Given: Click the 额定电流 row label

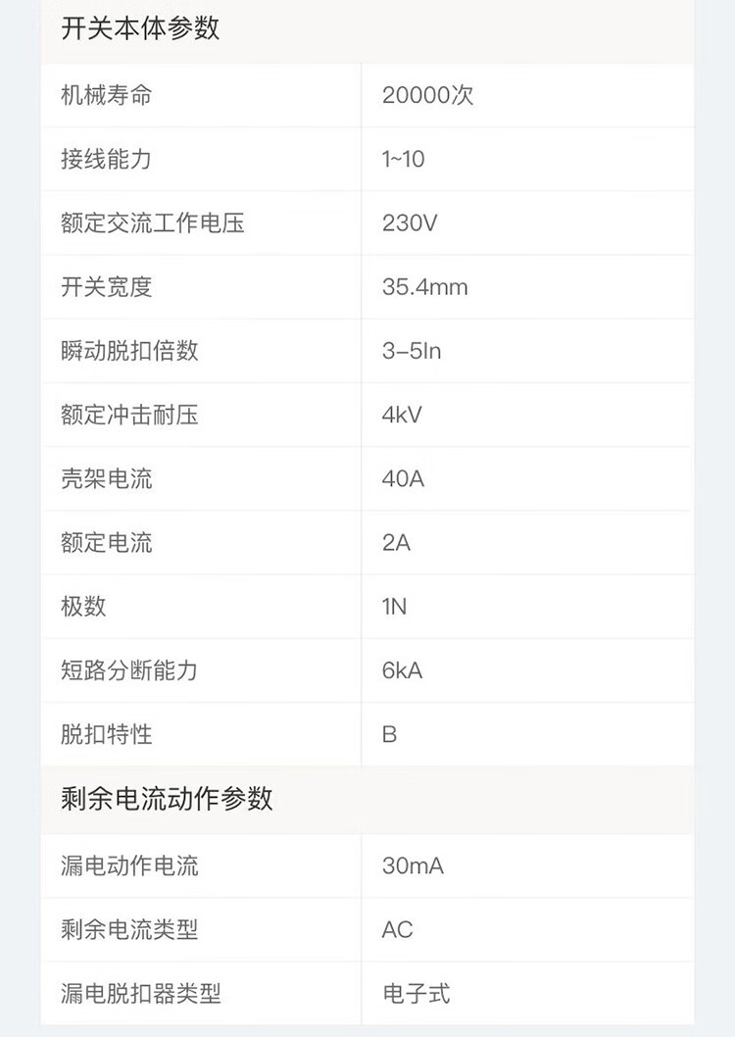Looking at the screenshot, I should point(107,543).
